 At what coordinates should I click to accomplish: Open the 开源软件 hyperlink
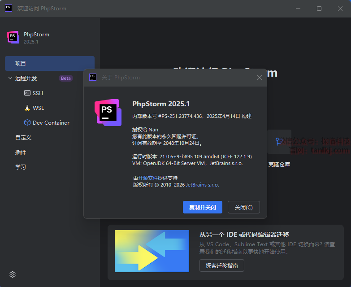[147, 178]
